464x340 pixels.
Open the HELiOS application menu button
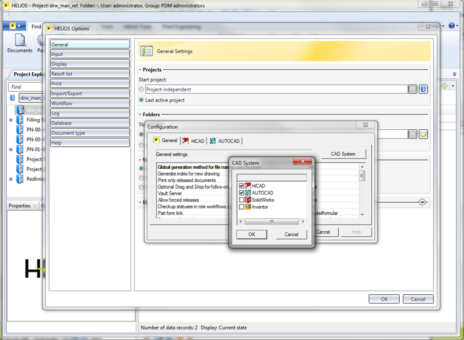[x=15, y=26]
